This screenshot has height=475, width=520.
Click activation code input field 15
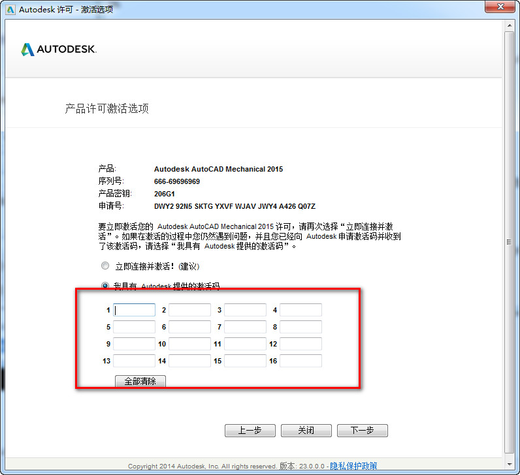[x=245, y=361]
